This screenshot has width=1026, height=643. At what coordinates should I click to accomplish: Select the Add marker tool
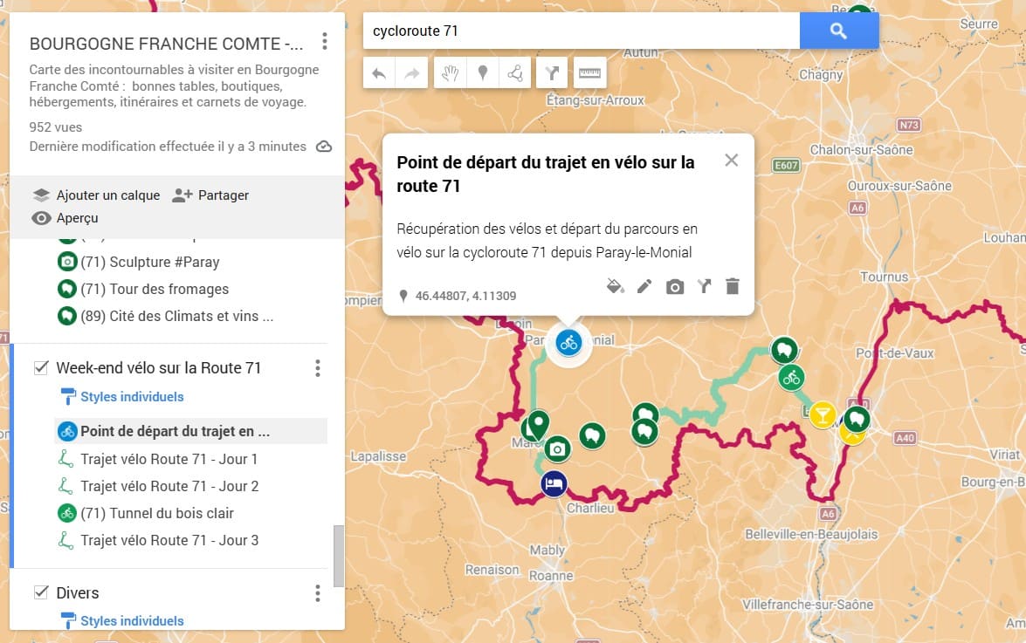[x=482, y=72]
